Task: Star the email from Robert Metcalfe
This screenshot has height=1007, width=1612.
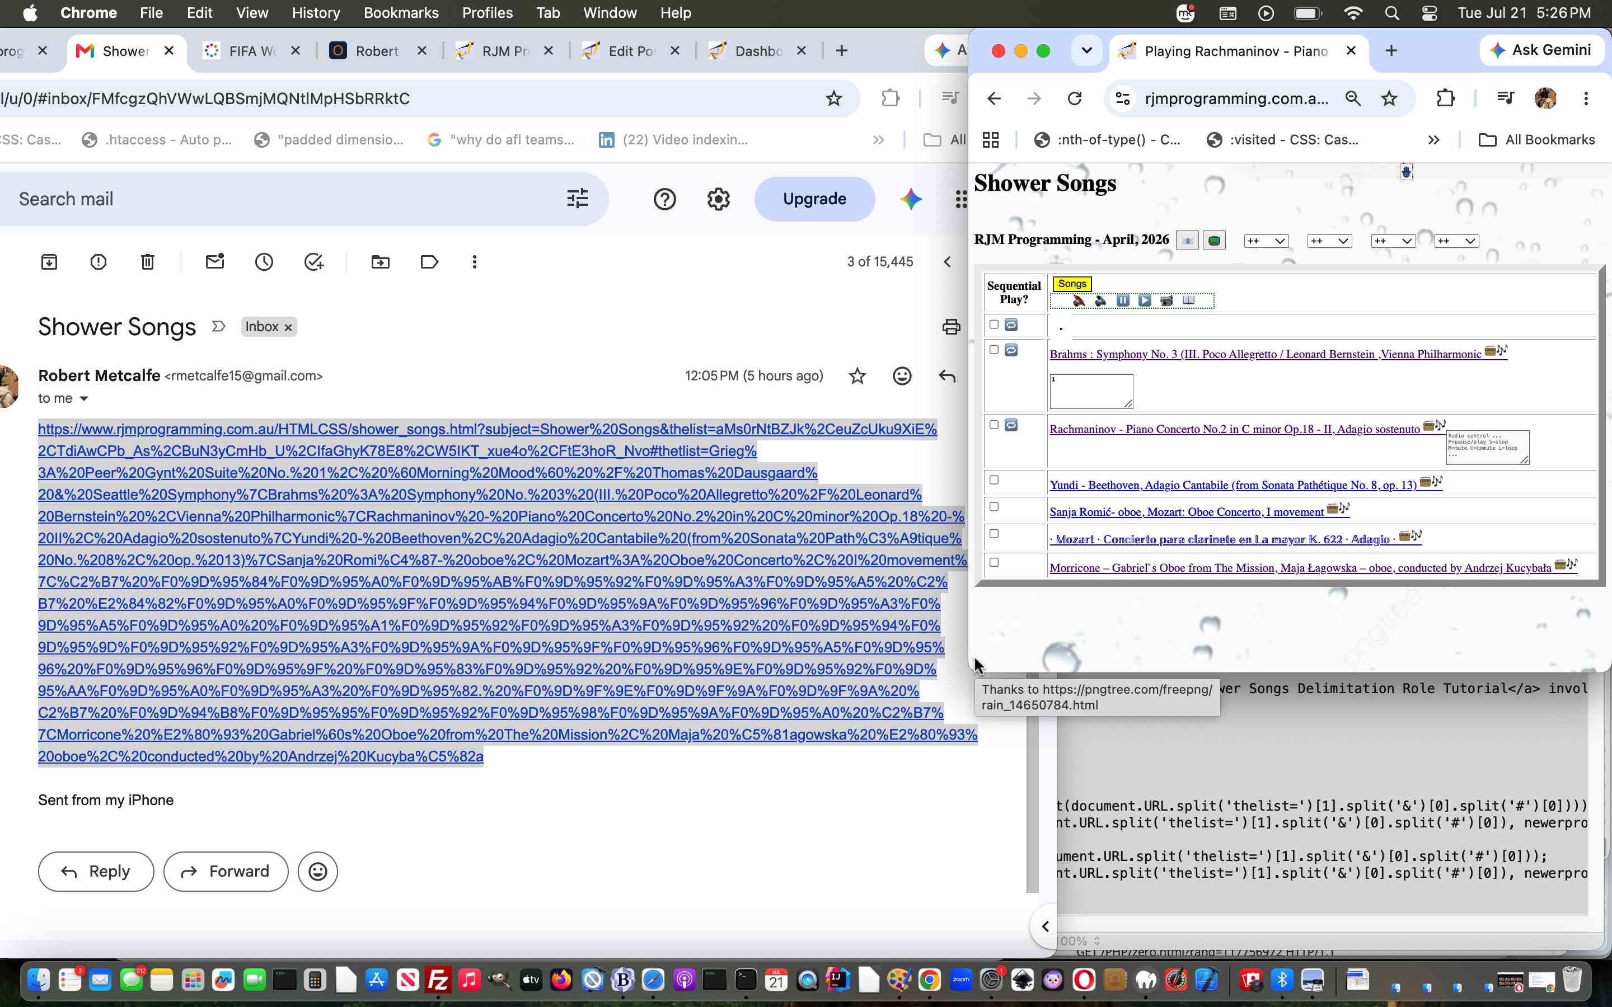Action: point(857,377)
